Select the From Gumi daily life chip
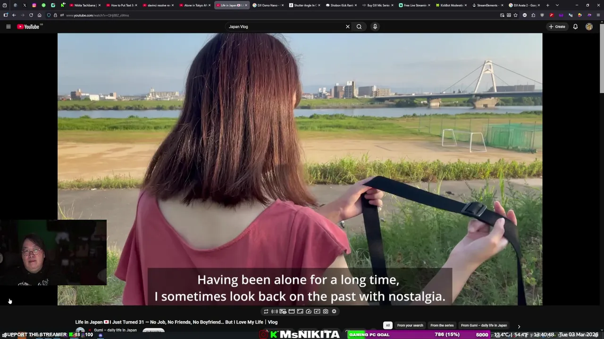This screenshot has width=604, height=339. [x=484, y=325]
